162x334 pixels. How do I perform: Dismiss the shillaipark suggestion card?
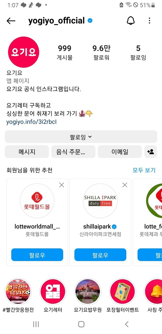[125, 185]
